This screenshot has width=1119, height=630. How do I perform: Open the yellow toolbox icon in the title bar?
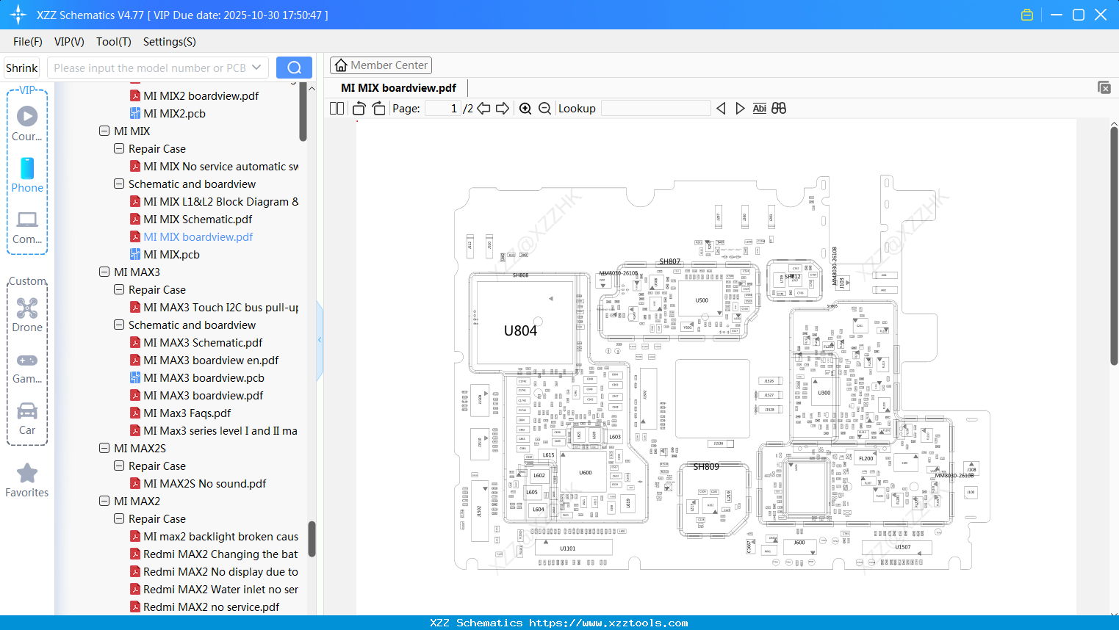(1027, 15)
